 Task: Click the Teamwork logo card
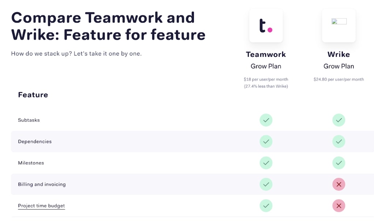pyautogui.click(x=266, y=26)
